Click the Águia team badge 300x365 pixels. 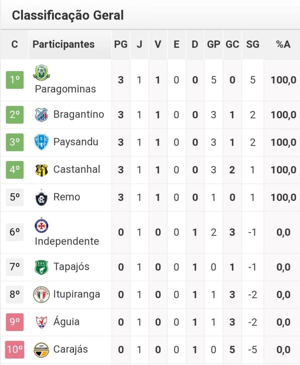point(41,322)
